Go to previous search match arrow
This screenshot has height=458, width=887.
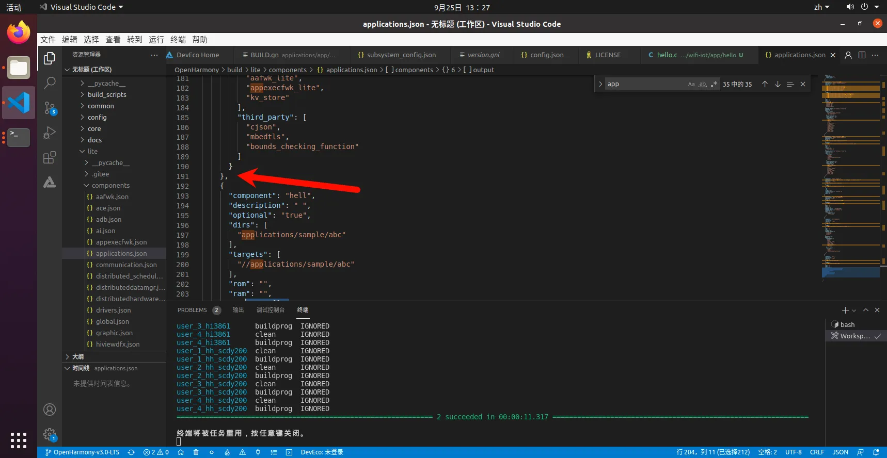tap(765, 84)
